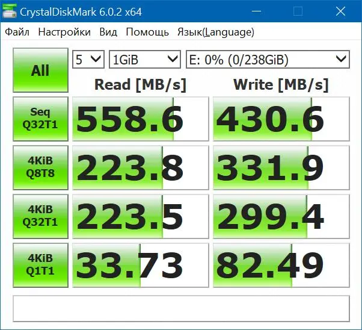Minimize the CrystalDiskMark window
This screenshot has width=362, height=330.
coord(256,11)
